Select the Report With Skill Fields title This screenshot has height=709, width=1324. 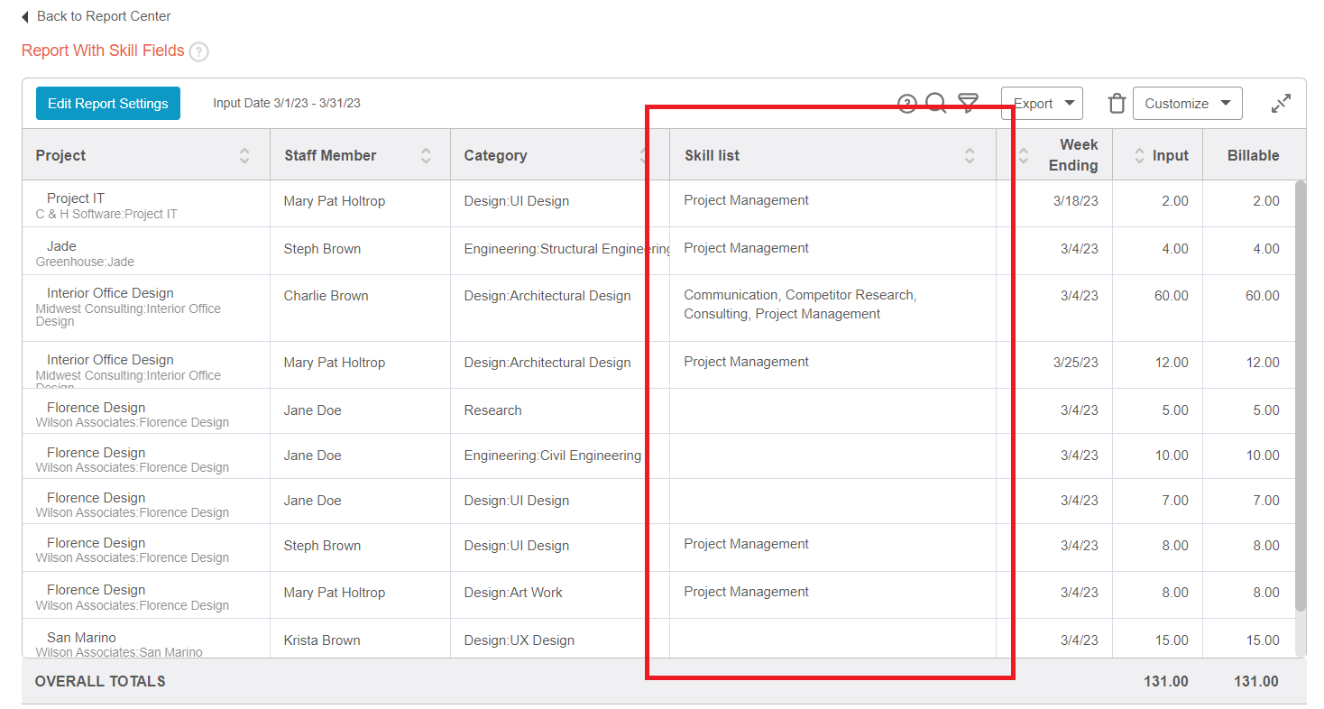(101, 51)
